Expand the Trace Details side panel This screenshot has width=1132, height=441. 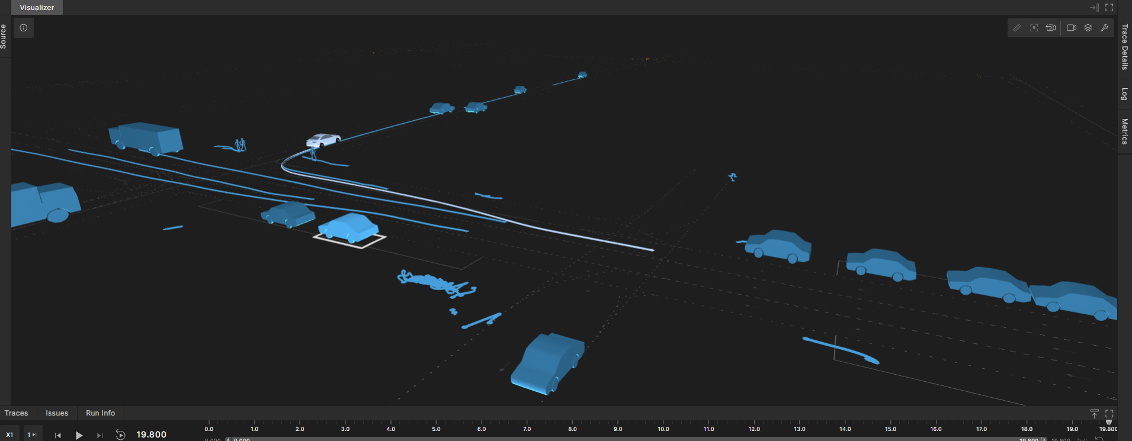click(x=1124, y=47)
